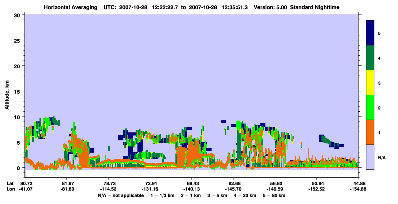Click the dark blue colorbar segment labeled 5
Image resolution: width=398 pixels, height=204 pixels.
pos(370,33)
